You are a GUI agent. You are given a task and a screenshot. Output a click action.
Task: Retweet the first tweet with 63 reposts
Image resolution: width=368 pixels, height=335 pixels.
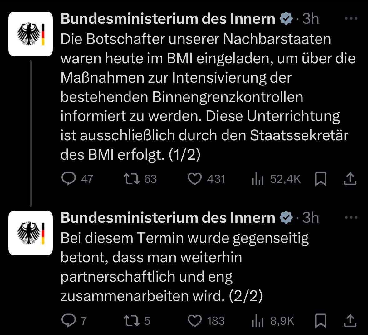pyautogui.click(x=132, y=178)
